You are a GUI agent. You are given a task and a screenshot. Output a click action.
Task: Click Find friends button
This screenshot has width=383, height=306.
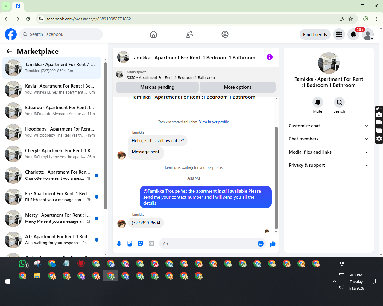(315, 35)
